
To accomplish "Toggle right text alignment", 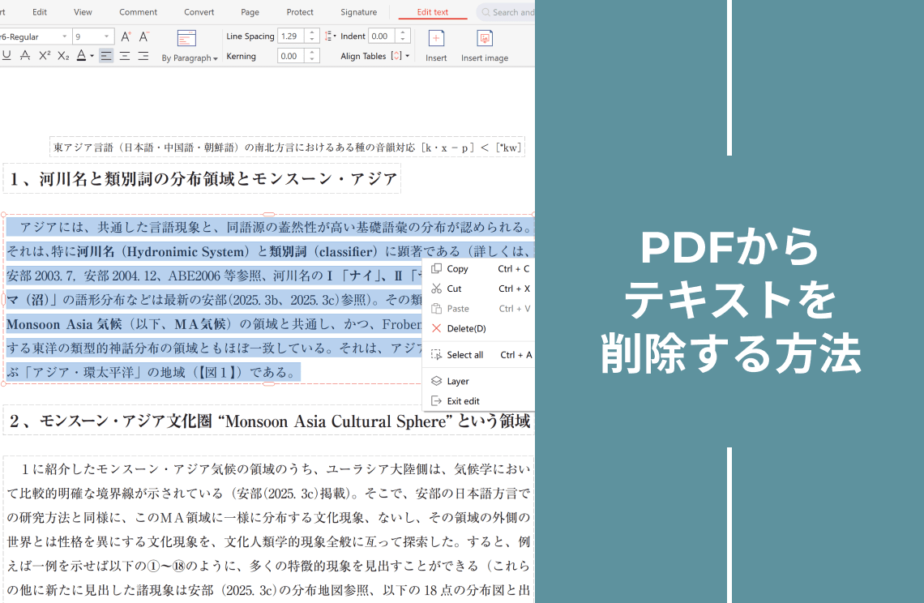I will 143,56.
